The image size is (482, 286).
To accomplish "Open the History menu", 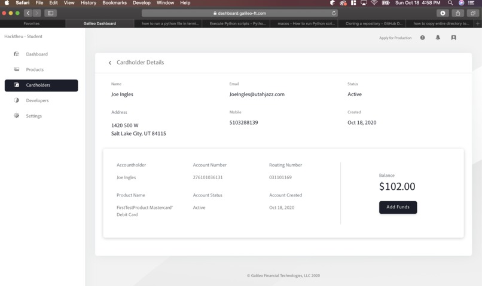I will [89, 3].
